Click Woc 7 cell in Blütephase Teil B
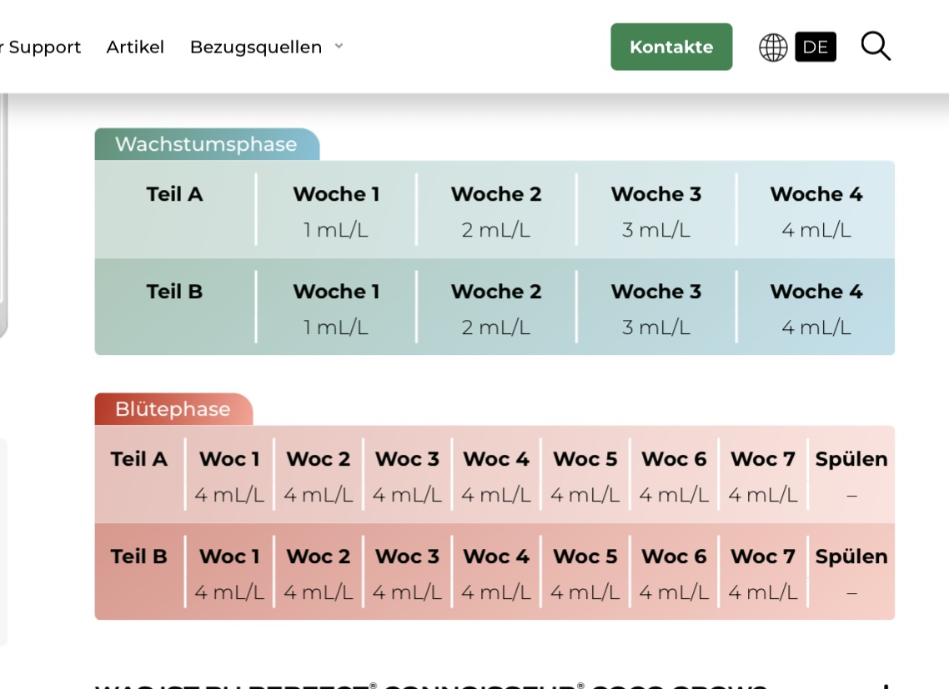 762,573
